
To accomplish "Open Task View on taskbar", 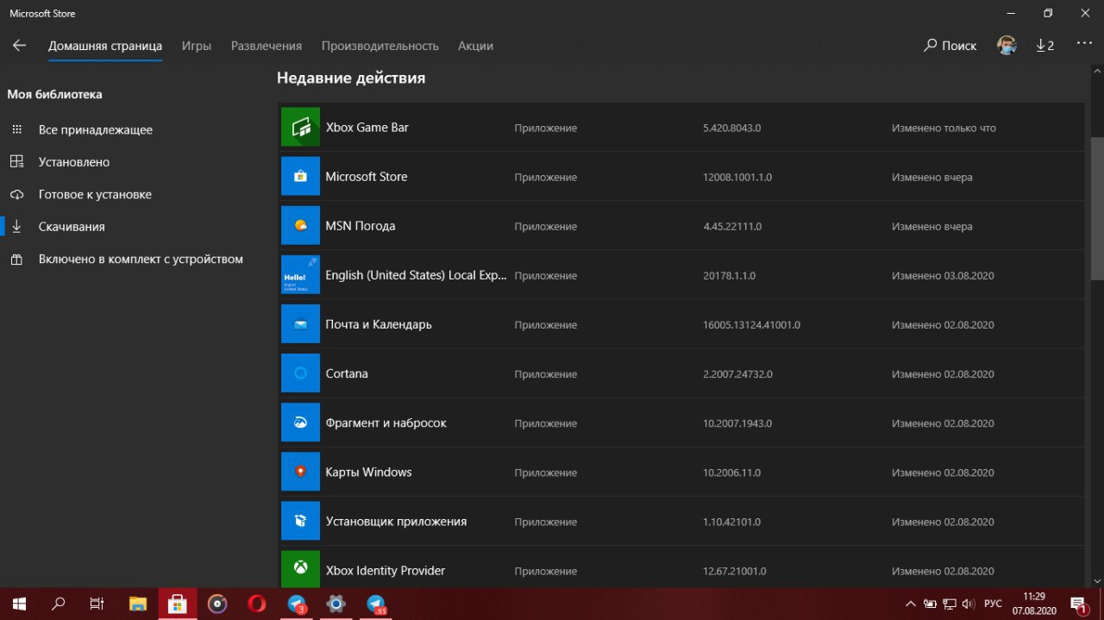I will click(97, 604).
